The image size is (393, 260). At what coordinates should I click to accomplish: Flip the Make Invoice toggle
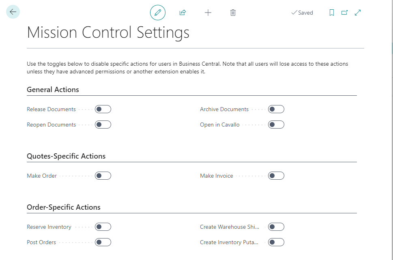click(276, 176)
